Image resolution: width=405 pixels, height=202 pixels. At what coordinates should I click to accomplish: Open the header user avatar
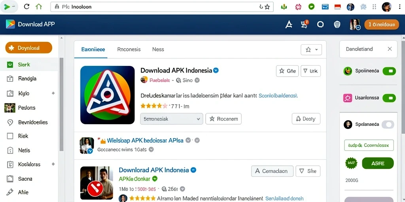tap(355, 25)
